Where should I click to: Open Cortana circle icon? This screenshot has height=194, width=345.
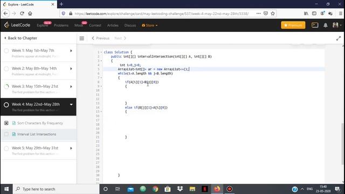(106, 189)
